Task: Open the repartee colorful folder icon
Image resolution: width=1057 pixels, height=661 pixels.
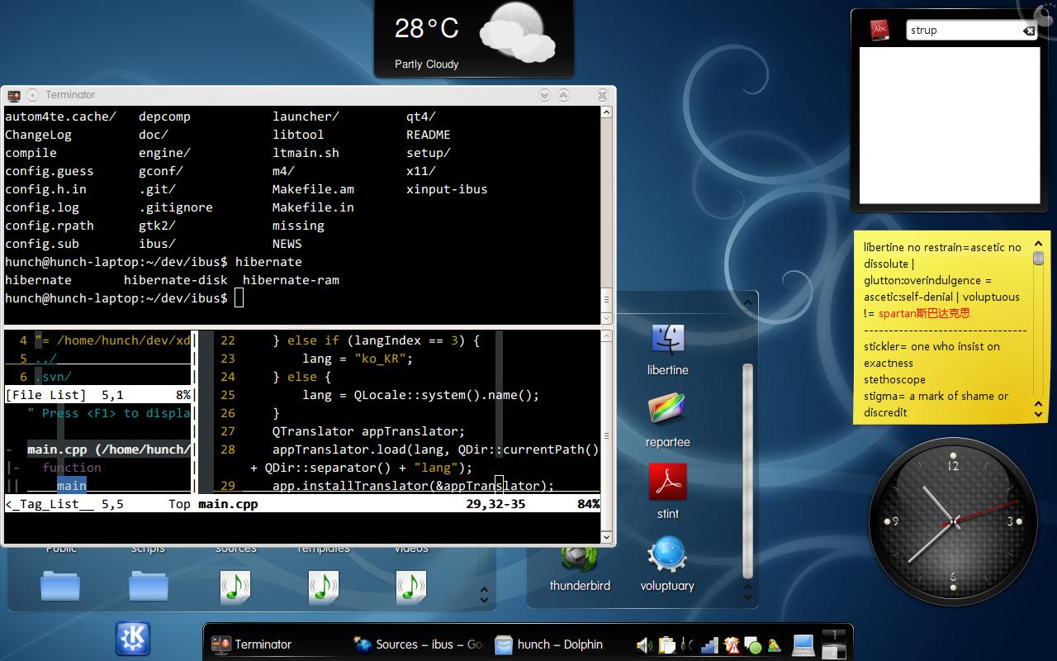Action: (667, 410)
